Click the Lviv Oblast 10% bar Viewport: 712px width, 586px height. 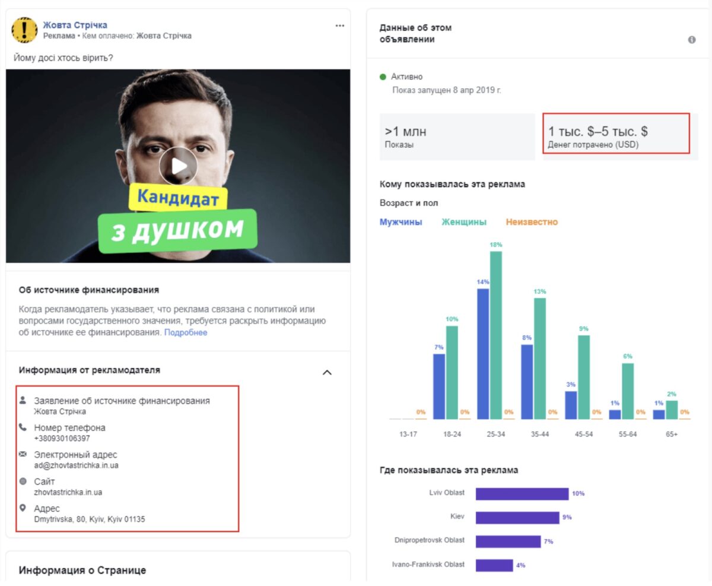tap(522, 494)
